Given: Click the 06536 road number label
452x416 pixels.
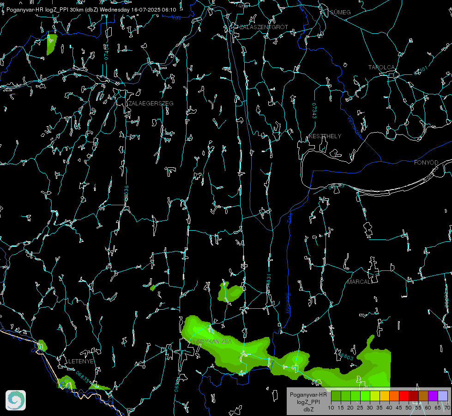Looking at the screenshot, I should [126, 193].
